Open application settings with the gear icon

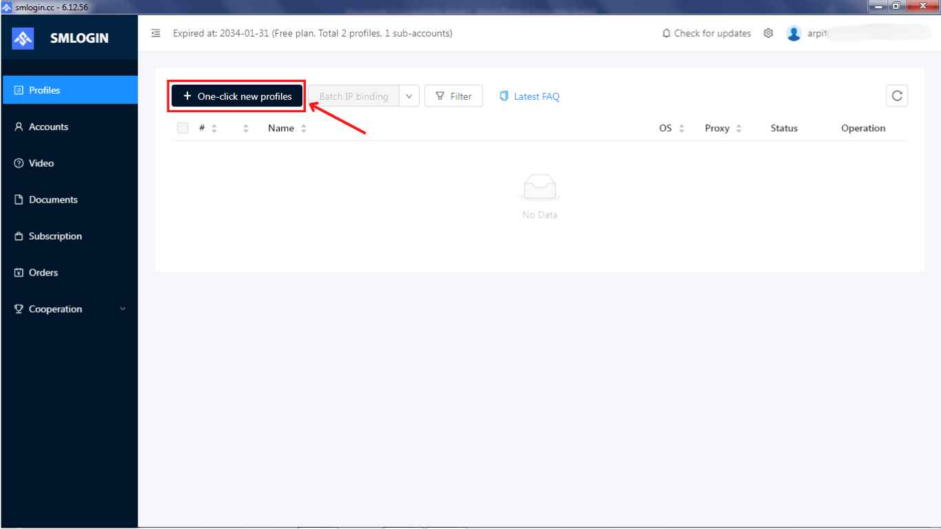click(x=768, y=32)
